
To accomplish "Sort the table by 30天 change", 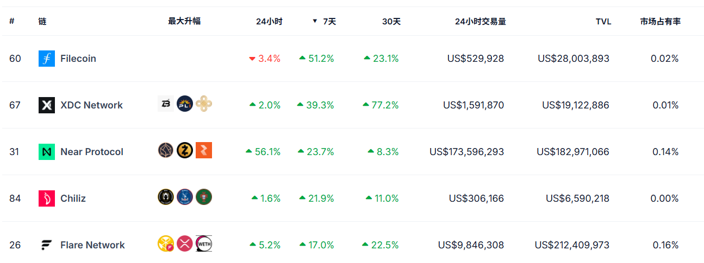I will click(x=391, y=22).
